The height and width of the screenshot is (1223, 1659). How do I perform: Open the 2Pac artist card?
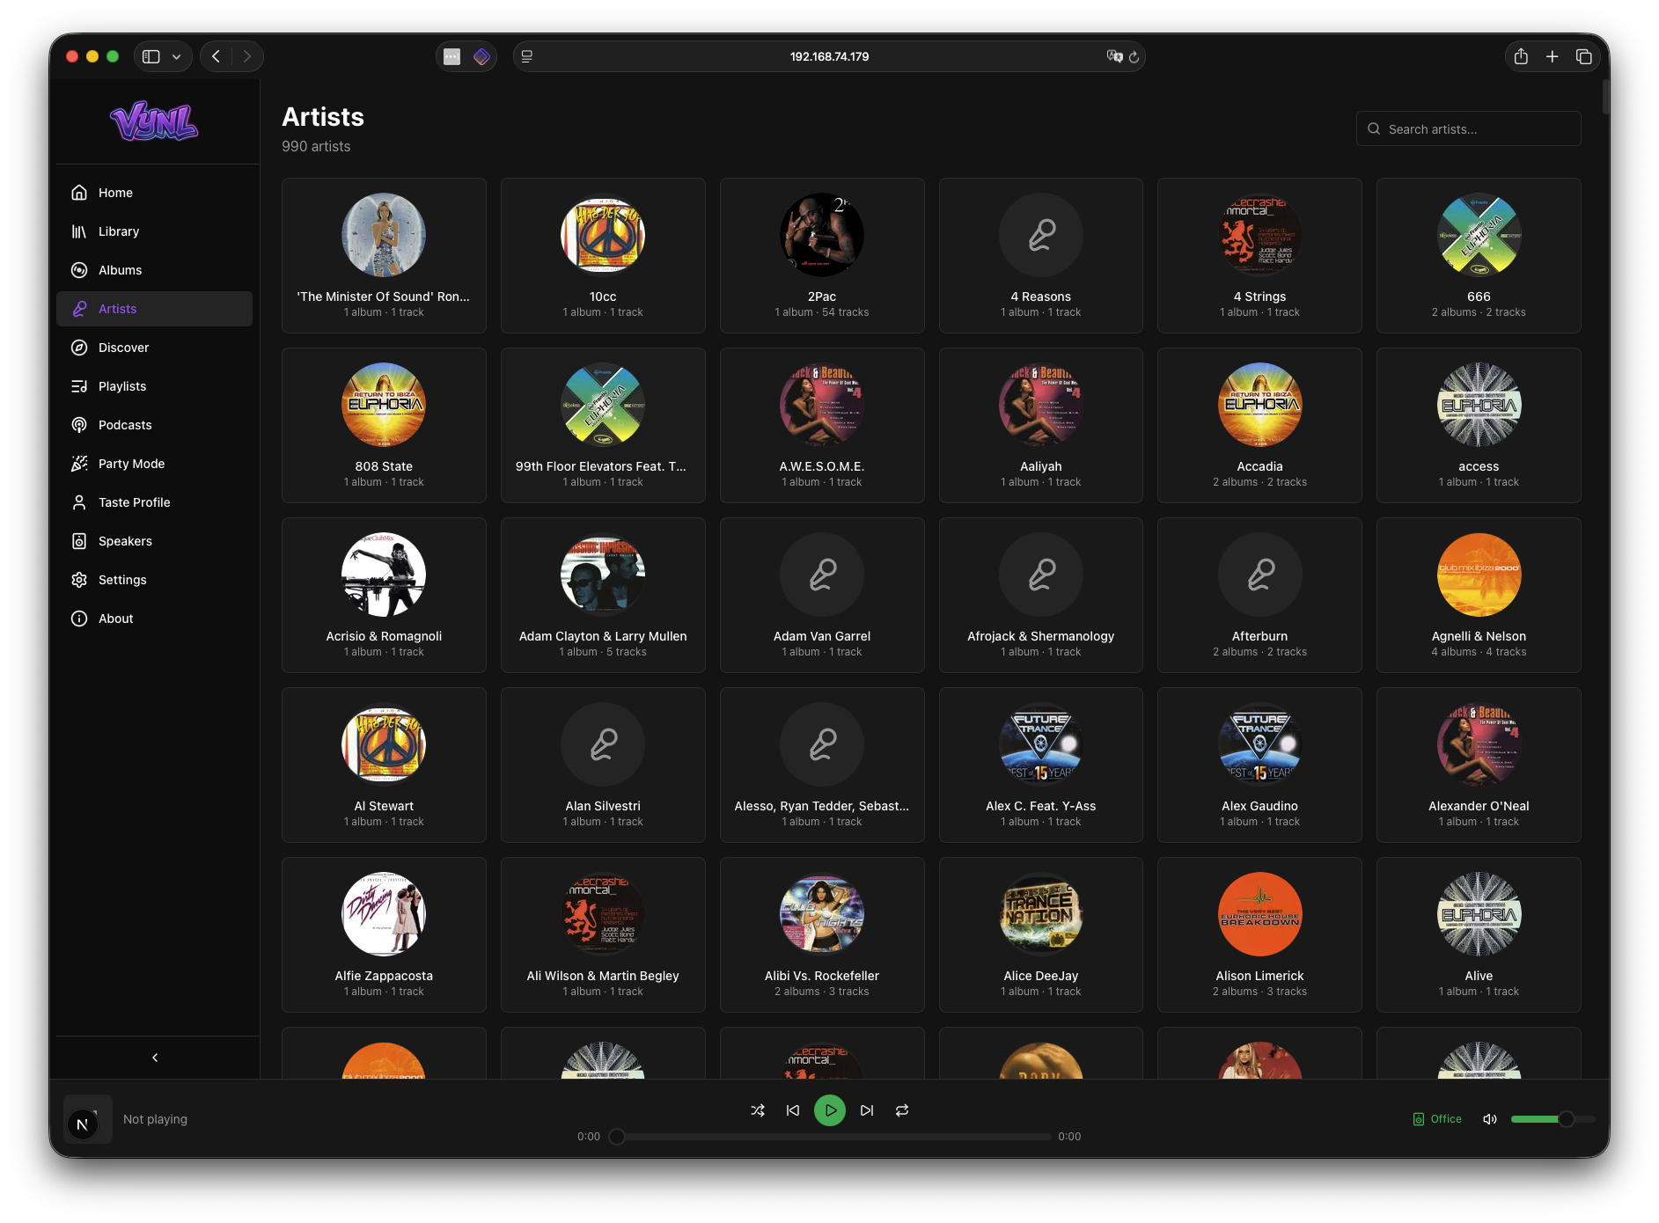click(x=821, y=255)
